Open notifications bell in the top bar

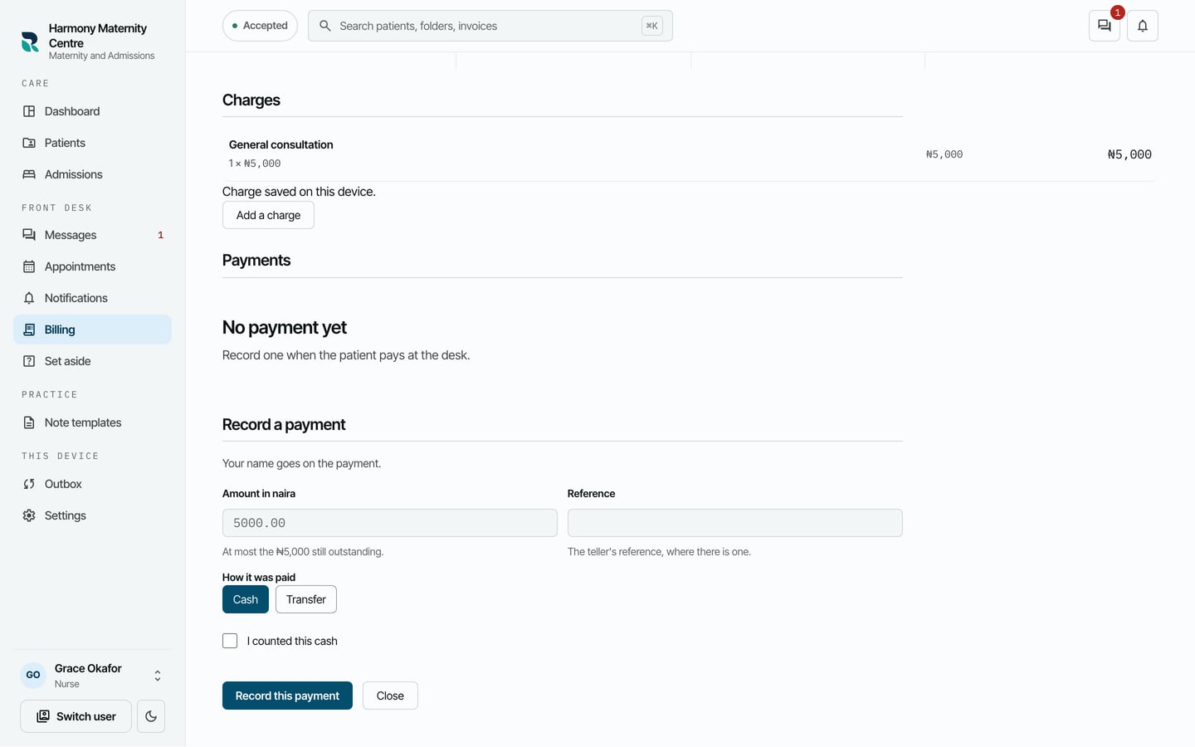(x=1143, y=26)
